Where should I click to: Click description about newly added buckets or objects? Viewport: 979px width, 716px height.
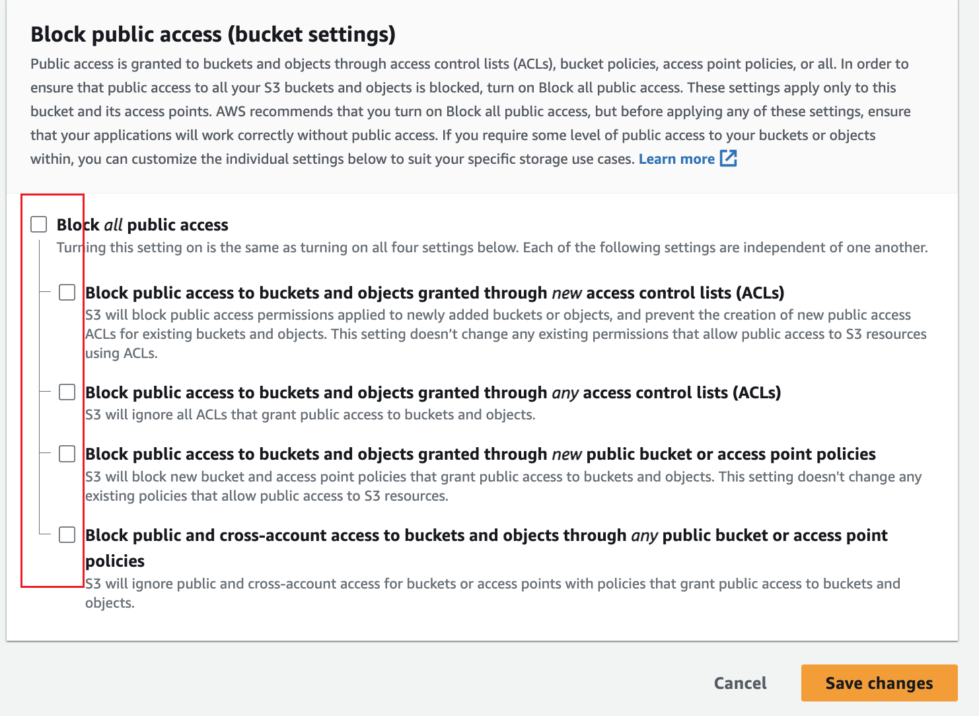(505, 334)
